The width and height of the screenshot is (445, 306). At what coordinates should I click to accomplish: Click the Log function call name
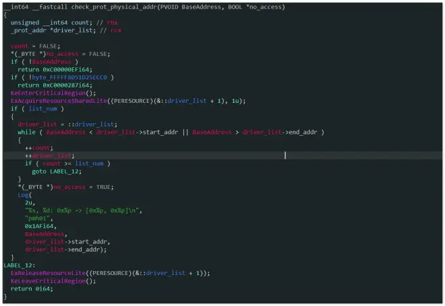[24, 194]
